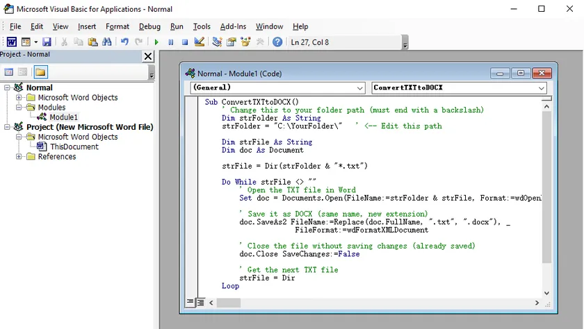Expand Microsoft Word Objects under Normal

(19, 97)
